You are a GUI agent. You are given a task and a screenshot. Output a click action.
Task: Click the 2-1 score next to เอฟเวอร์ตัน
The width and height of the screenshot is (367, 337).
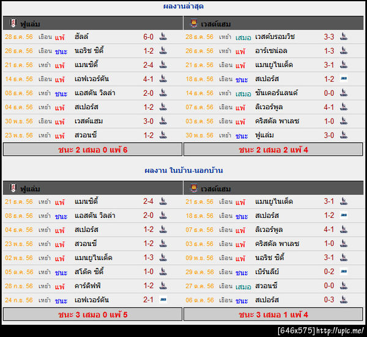[x=149, y=300]
